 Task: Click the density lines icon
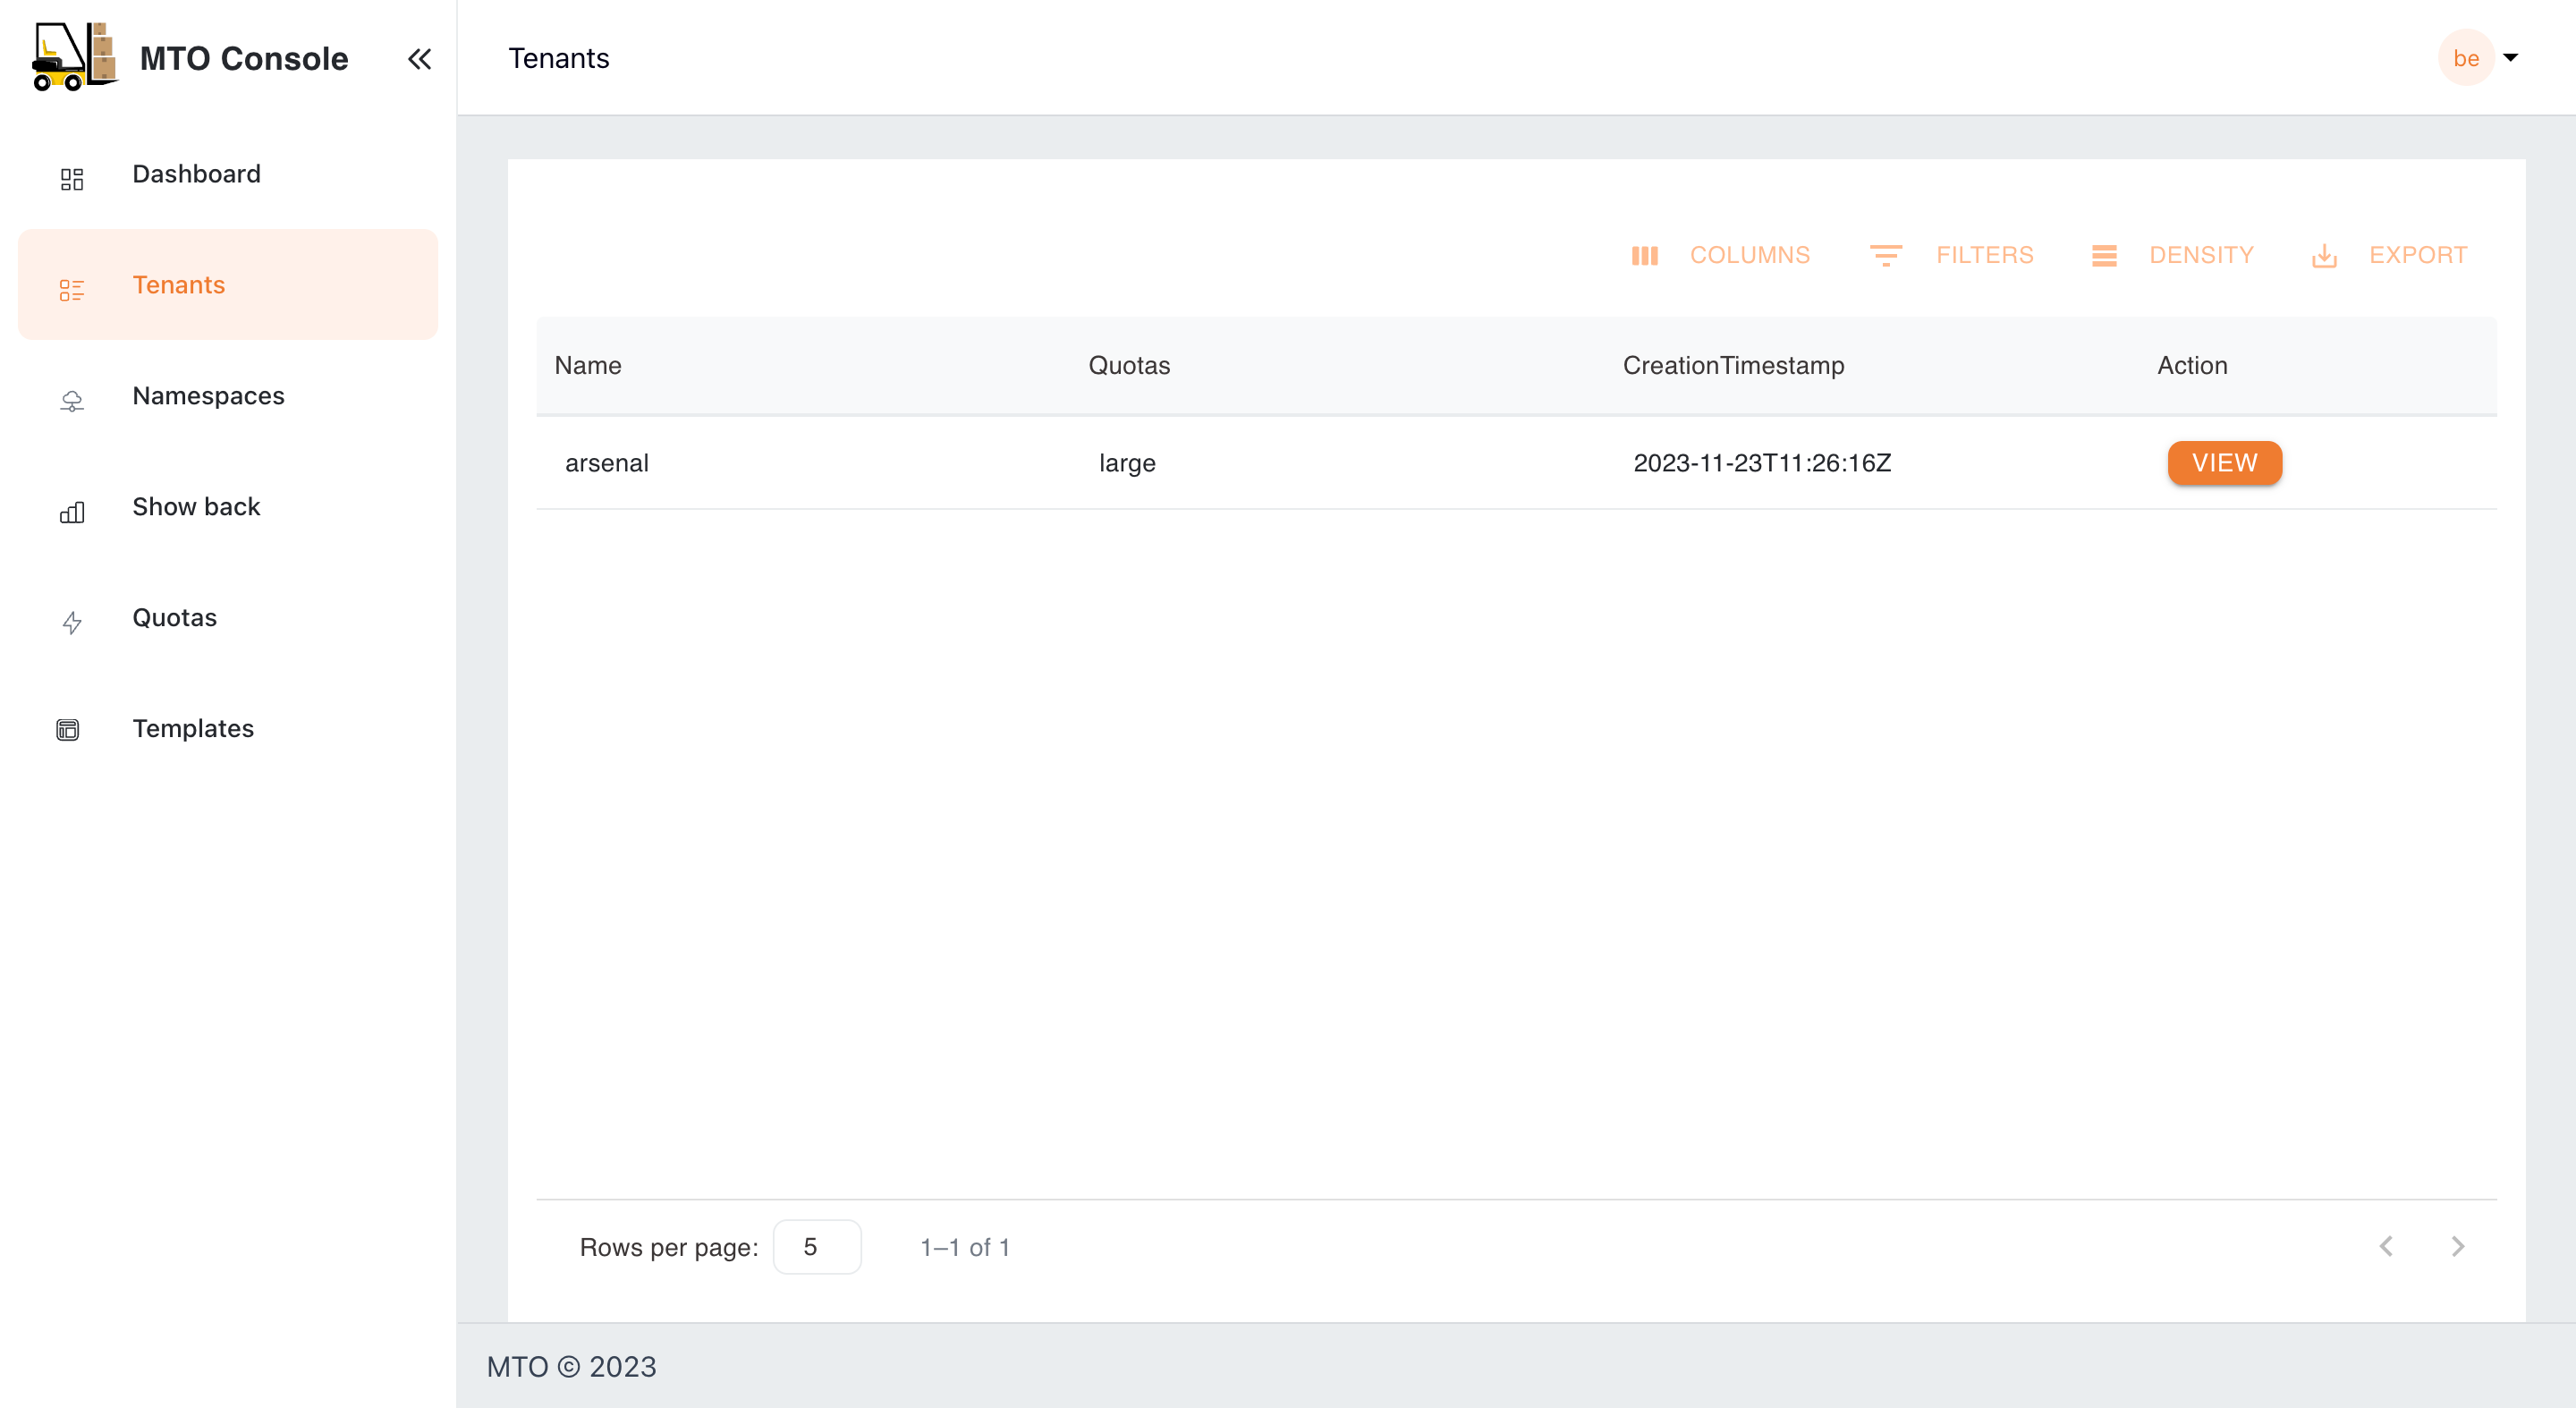point(2104,256)
